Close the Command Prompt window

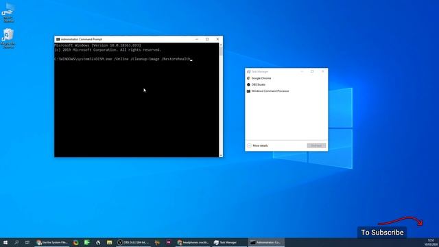(217, 39)
